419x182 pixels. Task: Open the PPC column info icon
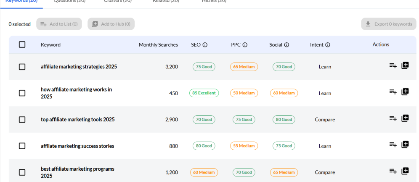[x=245, y=45]
